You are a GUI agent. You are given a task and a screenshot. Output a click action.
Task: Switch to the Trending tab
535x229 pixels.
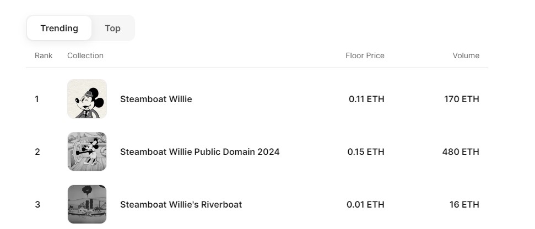[x=59, y=28]
